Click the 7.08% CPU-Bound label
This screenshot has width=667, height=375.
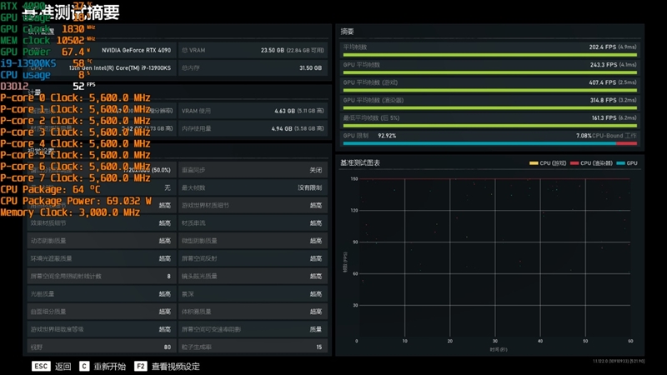(x=606, y=136)
